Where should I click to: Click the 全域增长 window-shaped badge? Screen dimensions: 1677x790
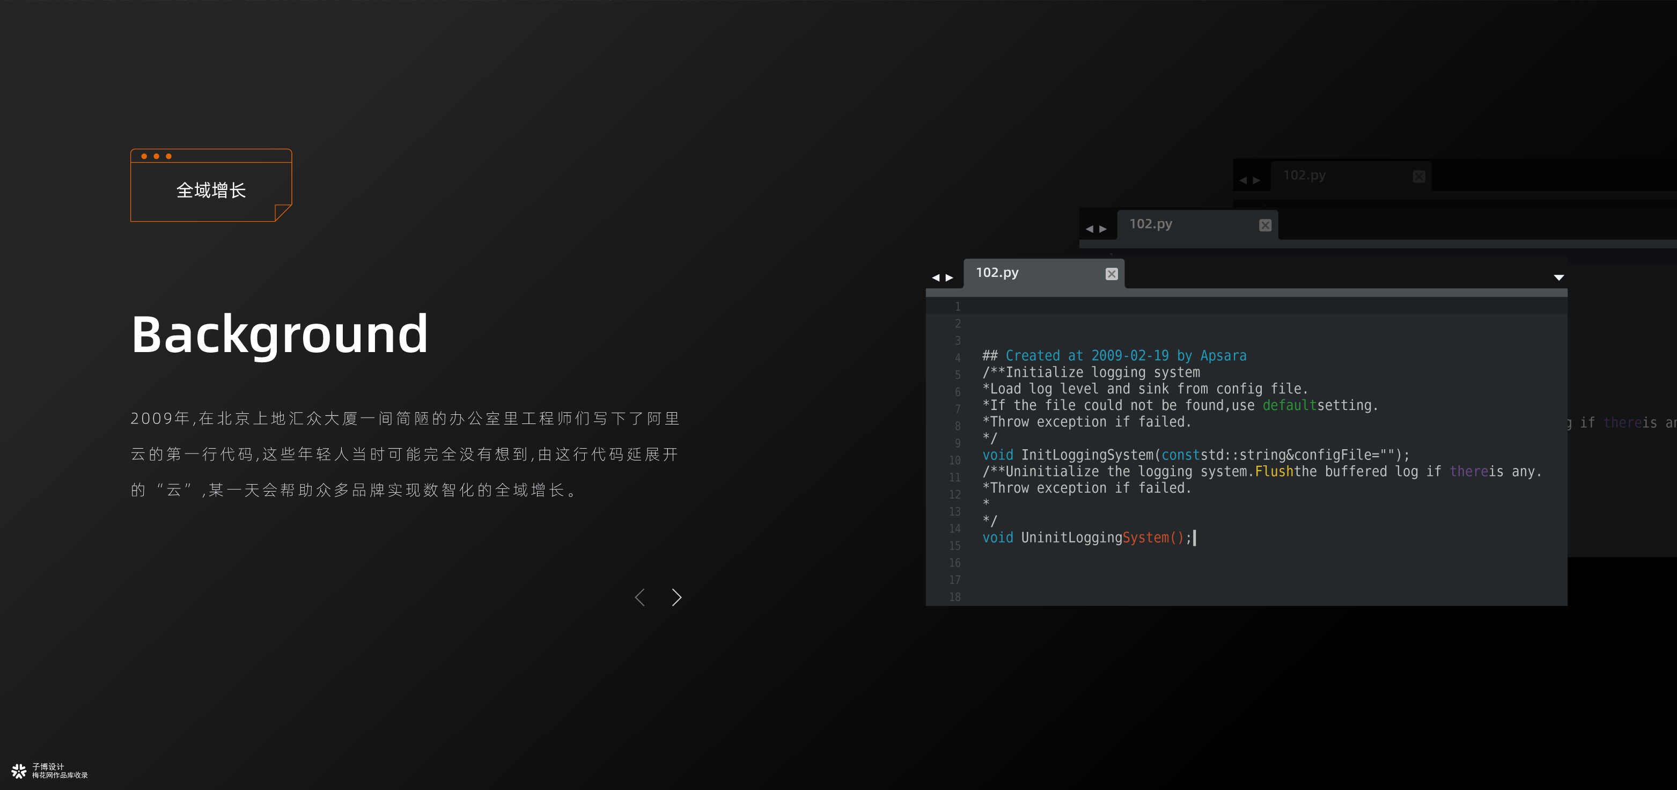coord(211,185)
